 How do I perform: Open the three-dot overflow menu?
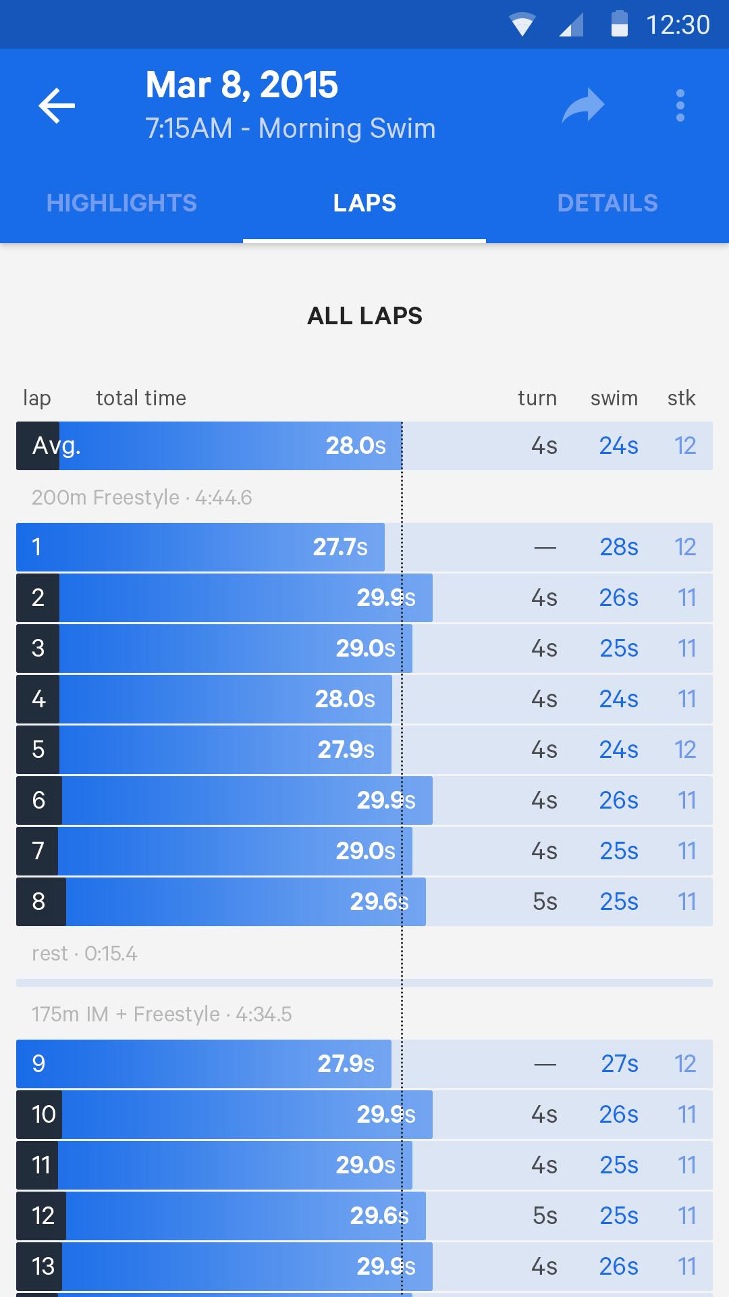click(680, 105)
